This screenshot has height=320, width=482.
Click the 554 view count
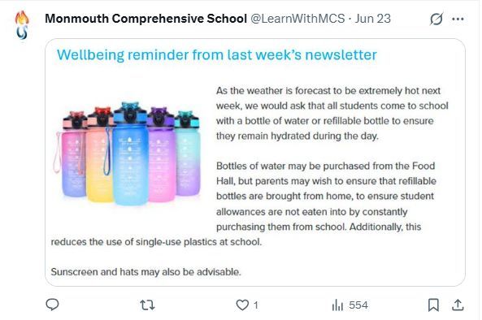click(x=358, y=305)
